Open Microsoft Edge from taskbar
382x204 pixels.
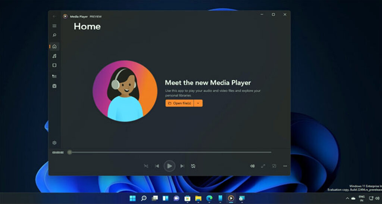tap(209, 198)
